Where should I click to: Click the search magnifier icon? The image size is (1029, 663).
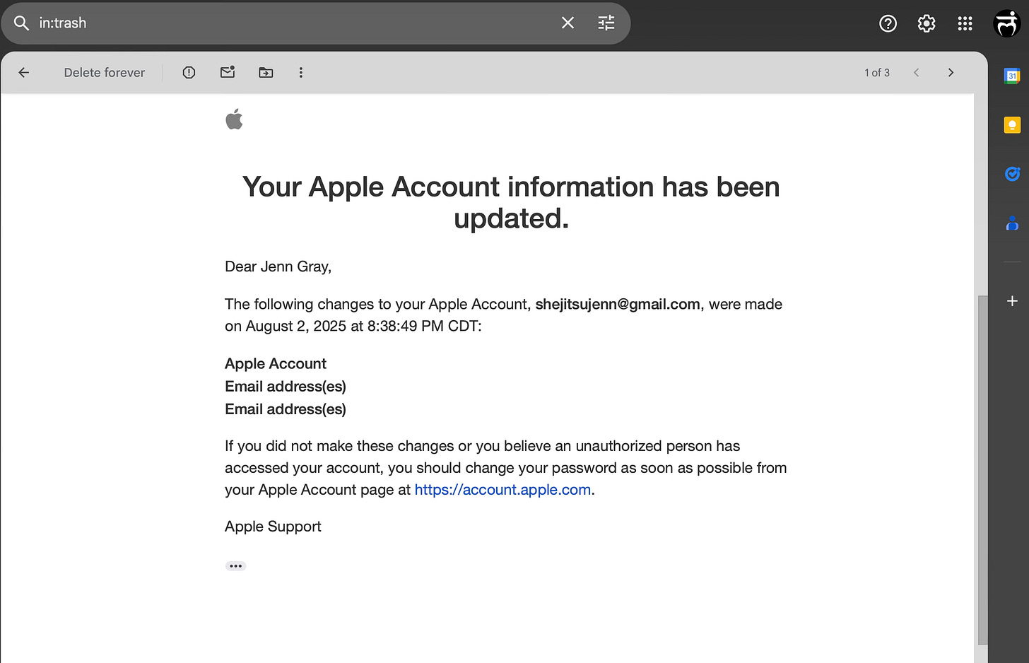click(x=22, y=23)
